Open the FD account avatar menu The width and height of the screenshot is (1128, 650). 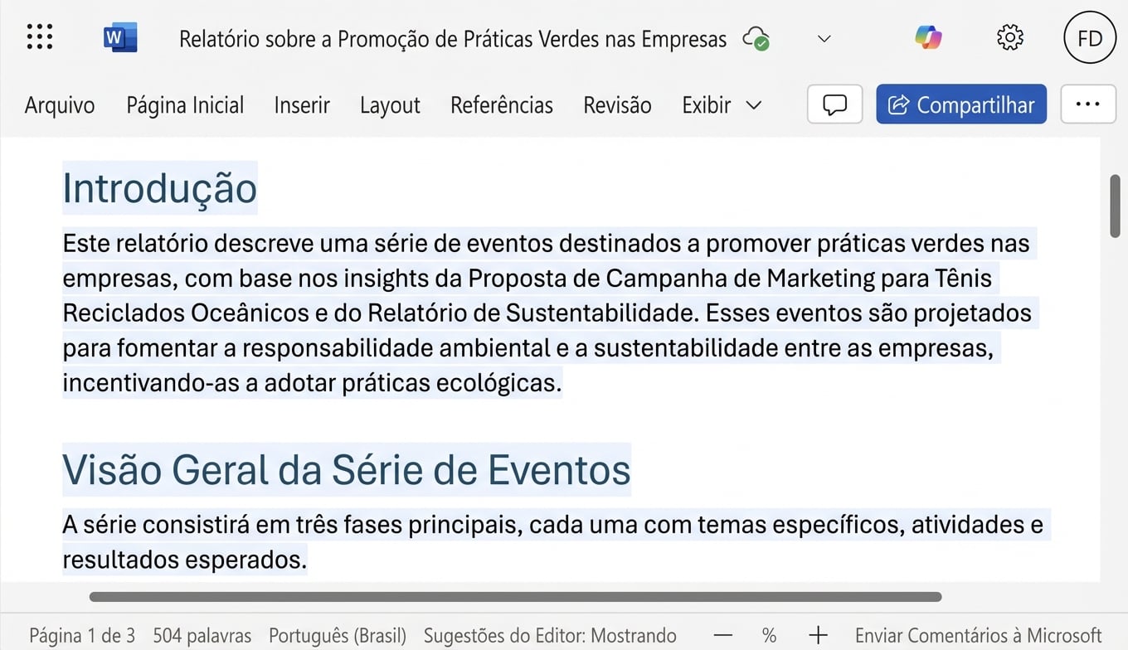1089,36
